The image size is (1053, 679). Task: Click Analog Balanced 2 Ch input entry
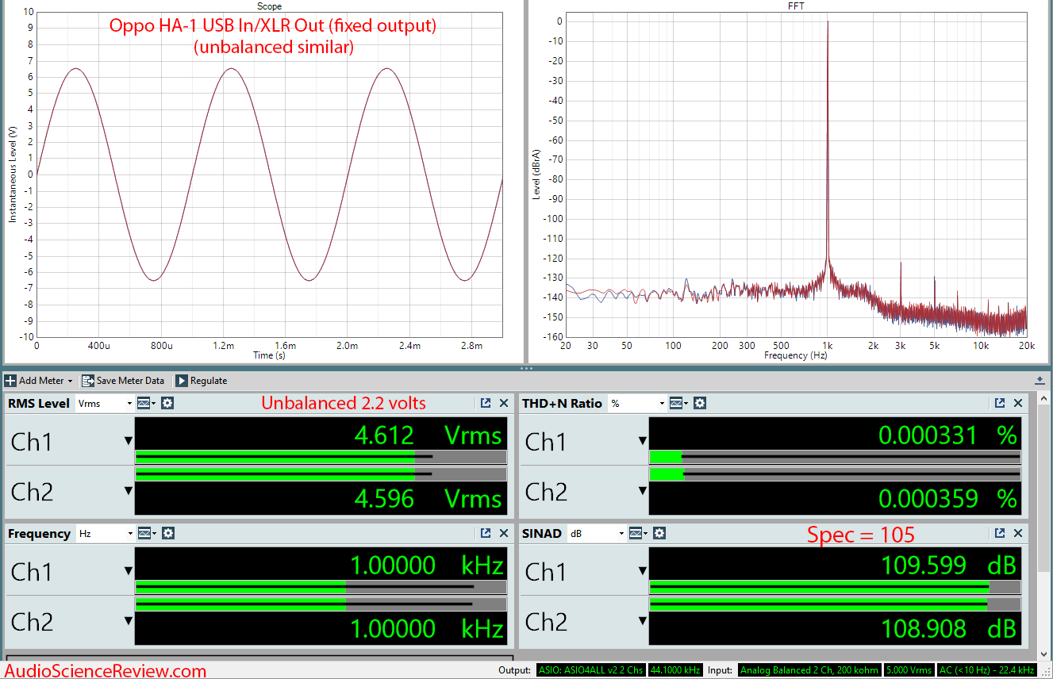click(x=809, y=670)
